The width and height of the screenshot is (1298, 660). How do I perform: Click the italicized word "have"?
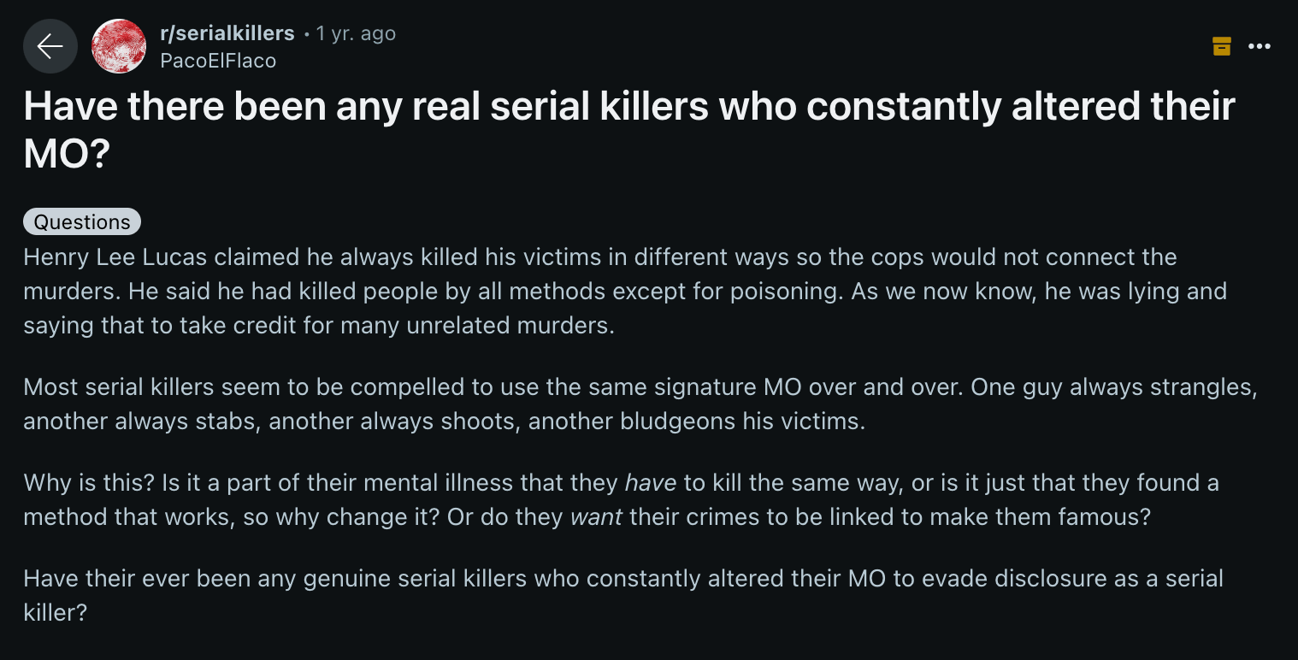coord(650,482)
